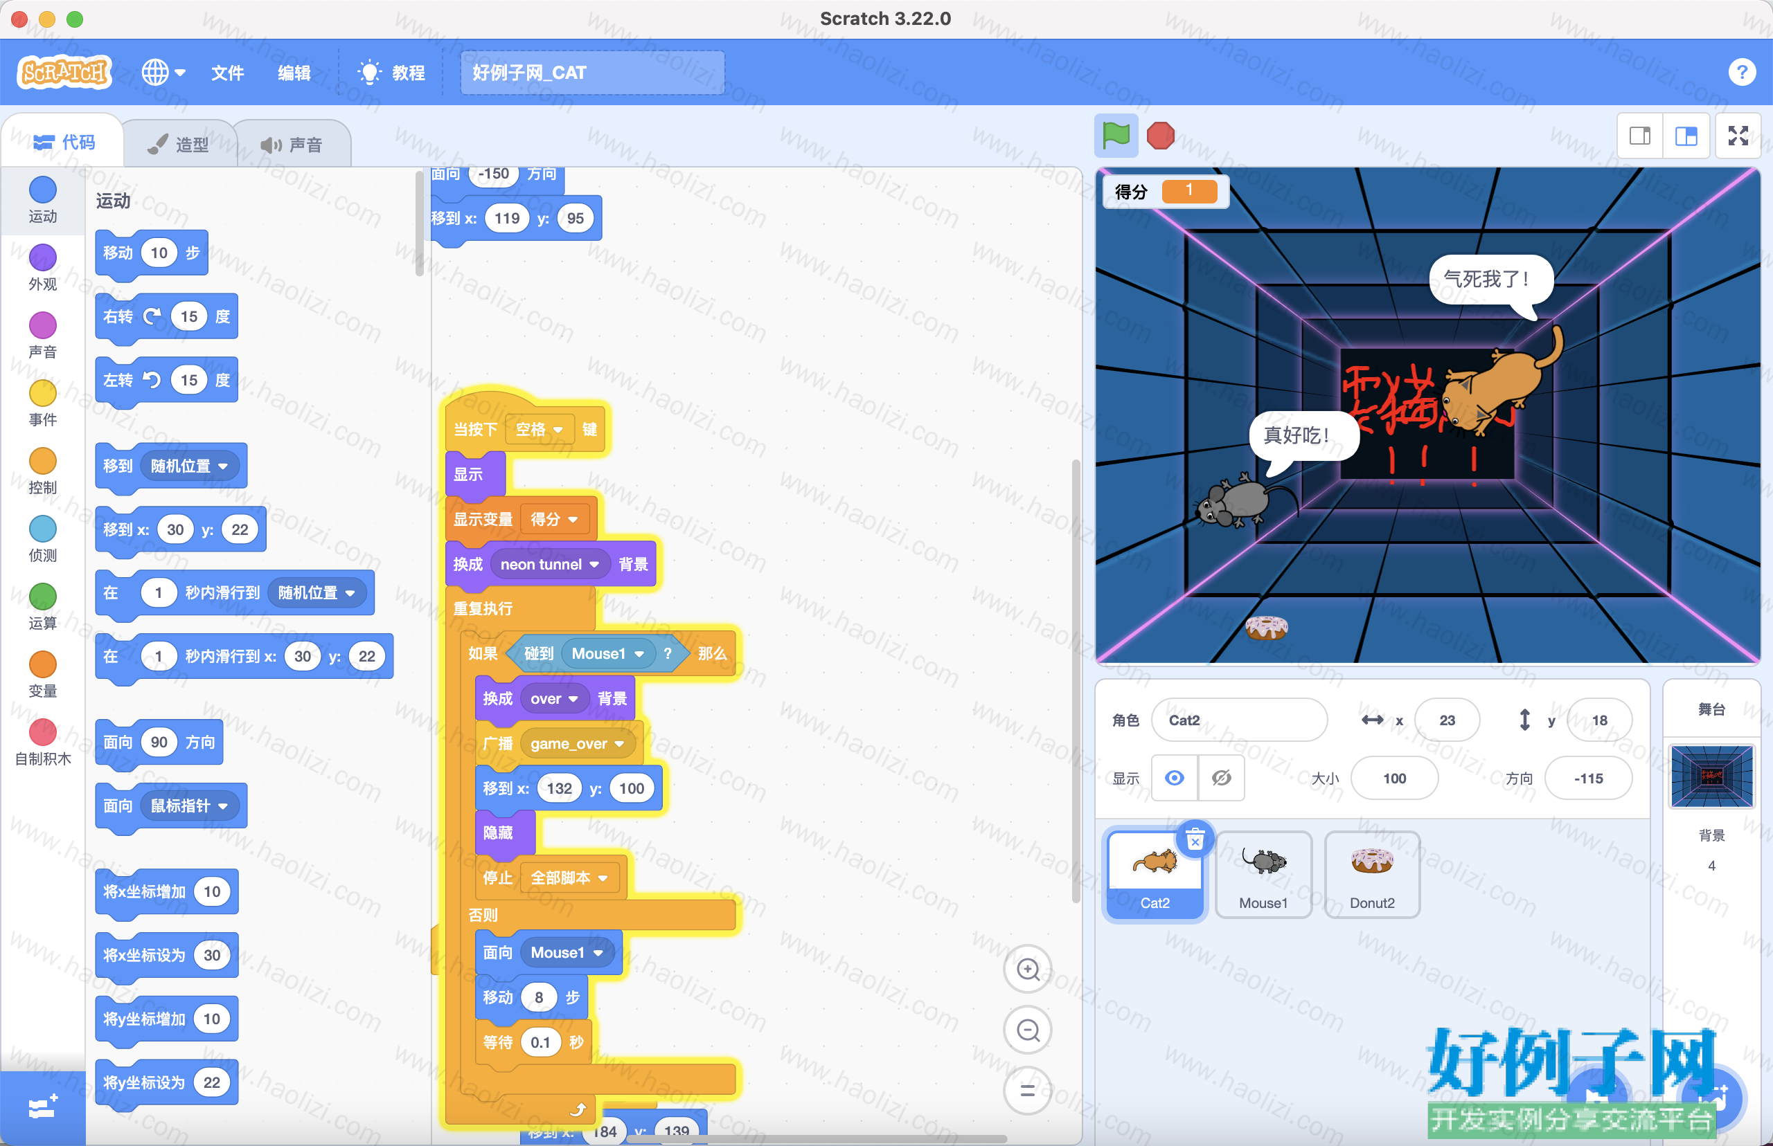The width and height of the screenshot is (1773, 1146).
Task: Click the 移动 10 步 palette block
Action: point(151,253)
